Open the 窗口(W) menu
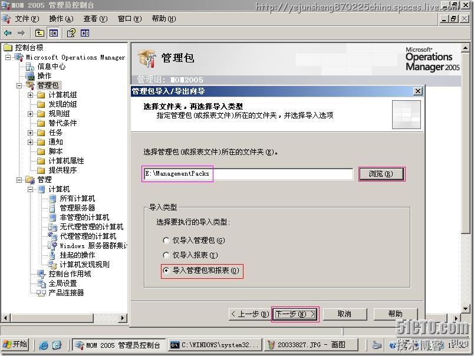 coord(130,19)
